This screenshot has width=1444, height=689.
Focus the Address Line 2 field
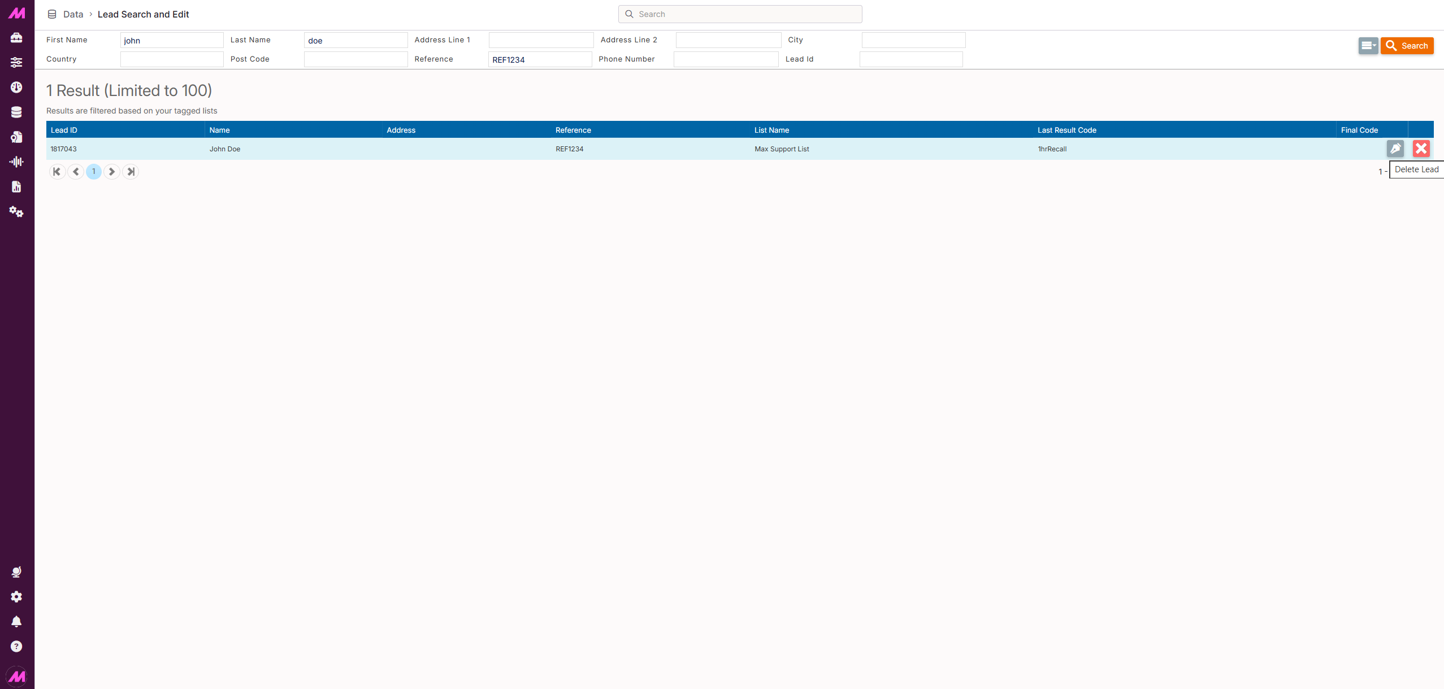728,40
